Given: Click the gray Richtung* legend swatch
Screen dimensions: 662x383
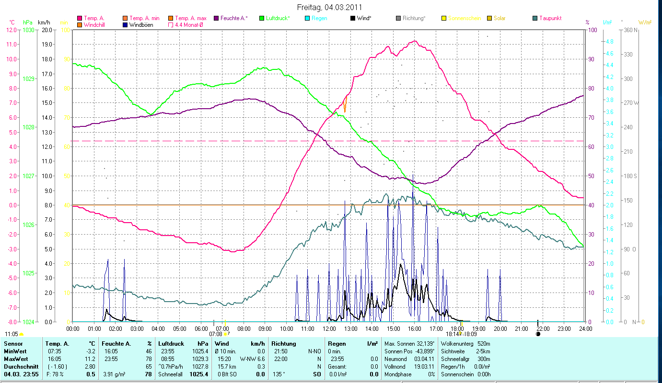Looking at the screenshot, I should 398,18.
